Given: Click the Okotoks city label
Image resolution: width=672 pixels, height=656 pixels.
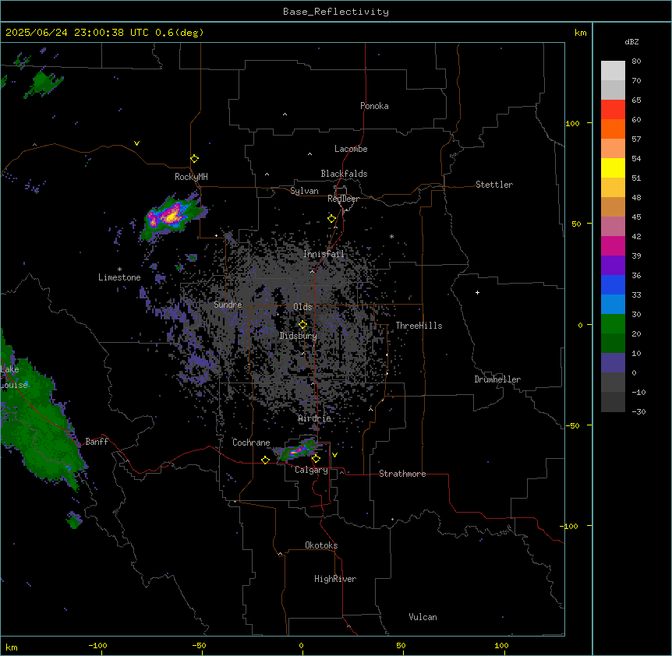Looking at the screenshot, I should point(321,545).
